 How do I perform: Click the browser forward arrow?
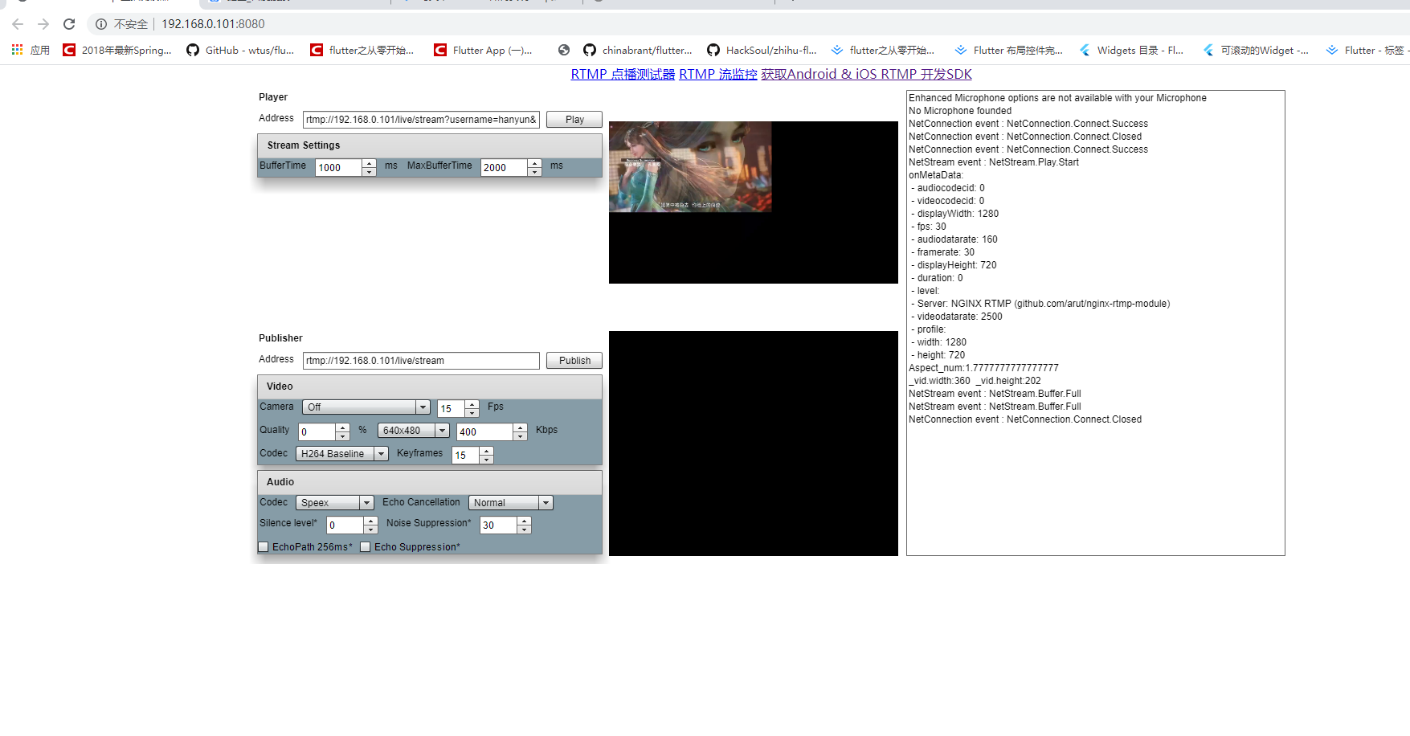tap(43, 24)
